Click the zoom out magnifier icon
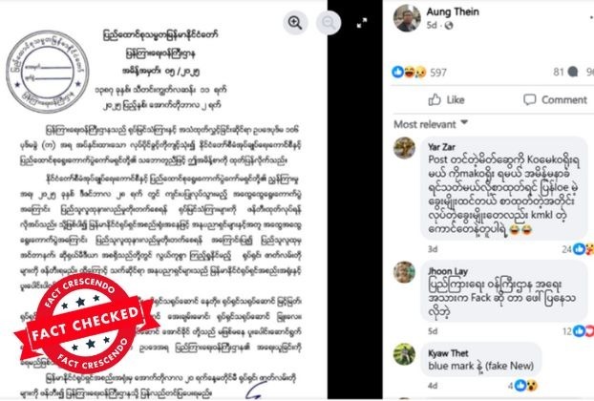 pyautogui.click(x=329, y=23)
